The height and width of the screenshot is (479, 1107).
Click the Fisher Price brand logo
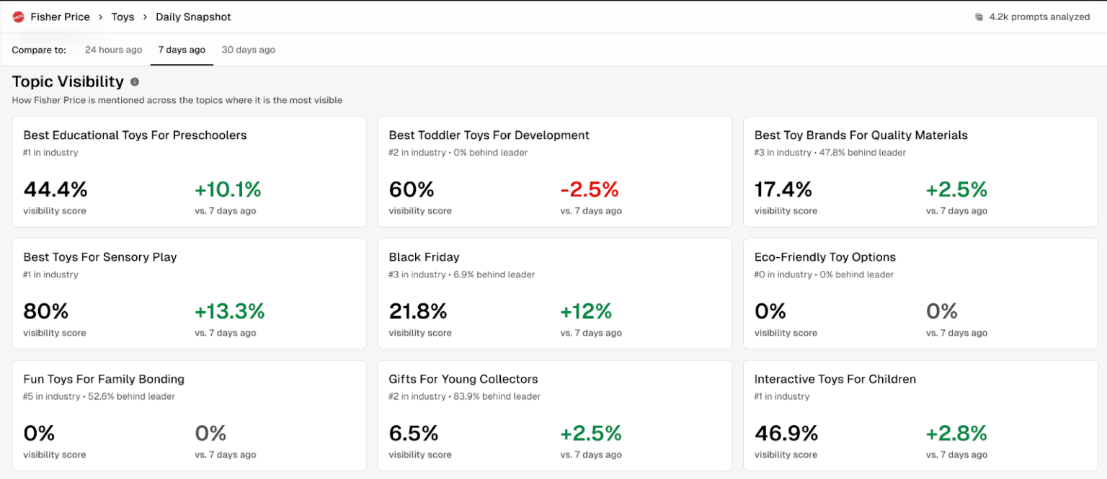[19, 17]
